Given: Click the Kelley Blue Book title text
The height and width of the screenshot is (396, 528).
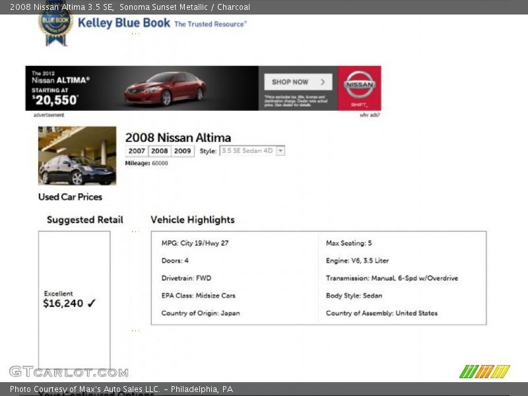Looking at the screenshot, I should 124,23.
